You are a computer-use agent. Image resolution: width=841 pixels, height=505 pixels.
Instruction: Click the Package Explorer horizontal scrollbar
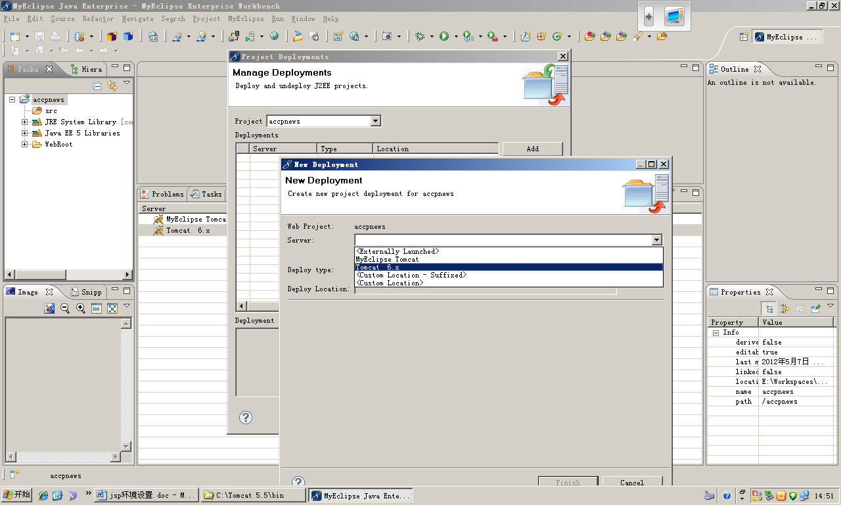coord(68,274)
